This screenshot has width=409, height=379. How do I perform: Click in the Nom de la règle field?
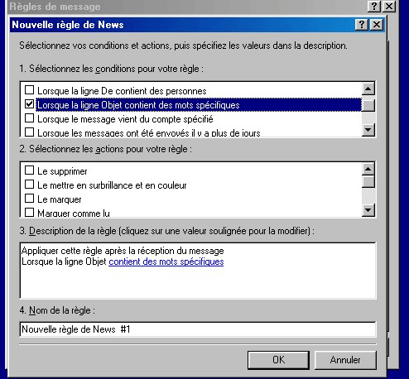coord(198,329)
